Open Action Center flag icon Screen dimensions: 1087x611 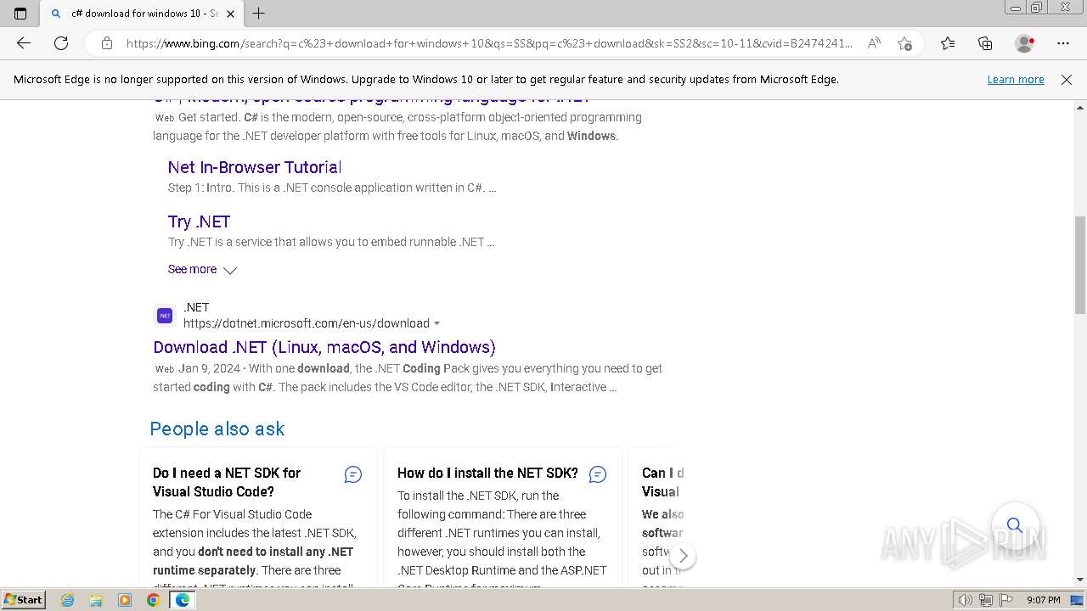1007,600
